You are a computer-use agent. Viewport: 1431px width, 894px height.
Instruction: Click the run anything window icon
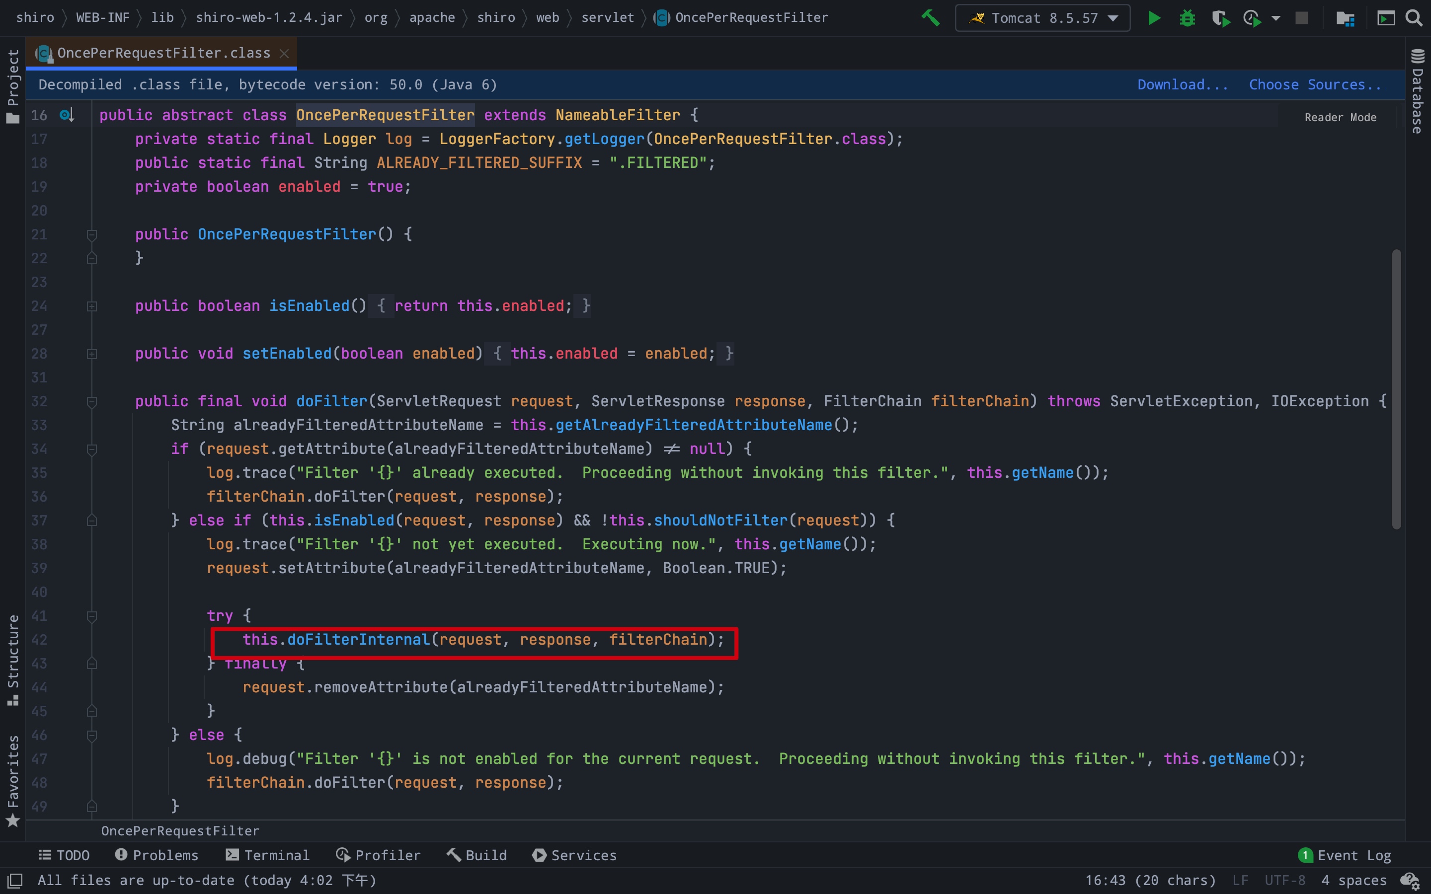[1386, 18]
